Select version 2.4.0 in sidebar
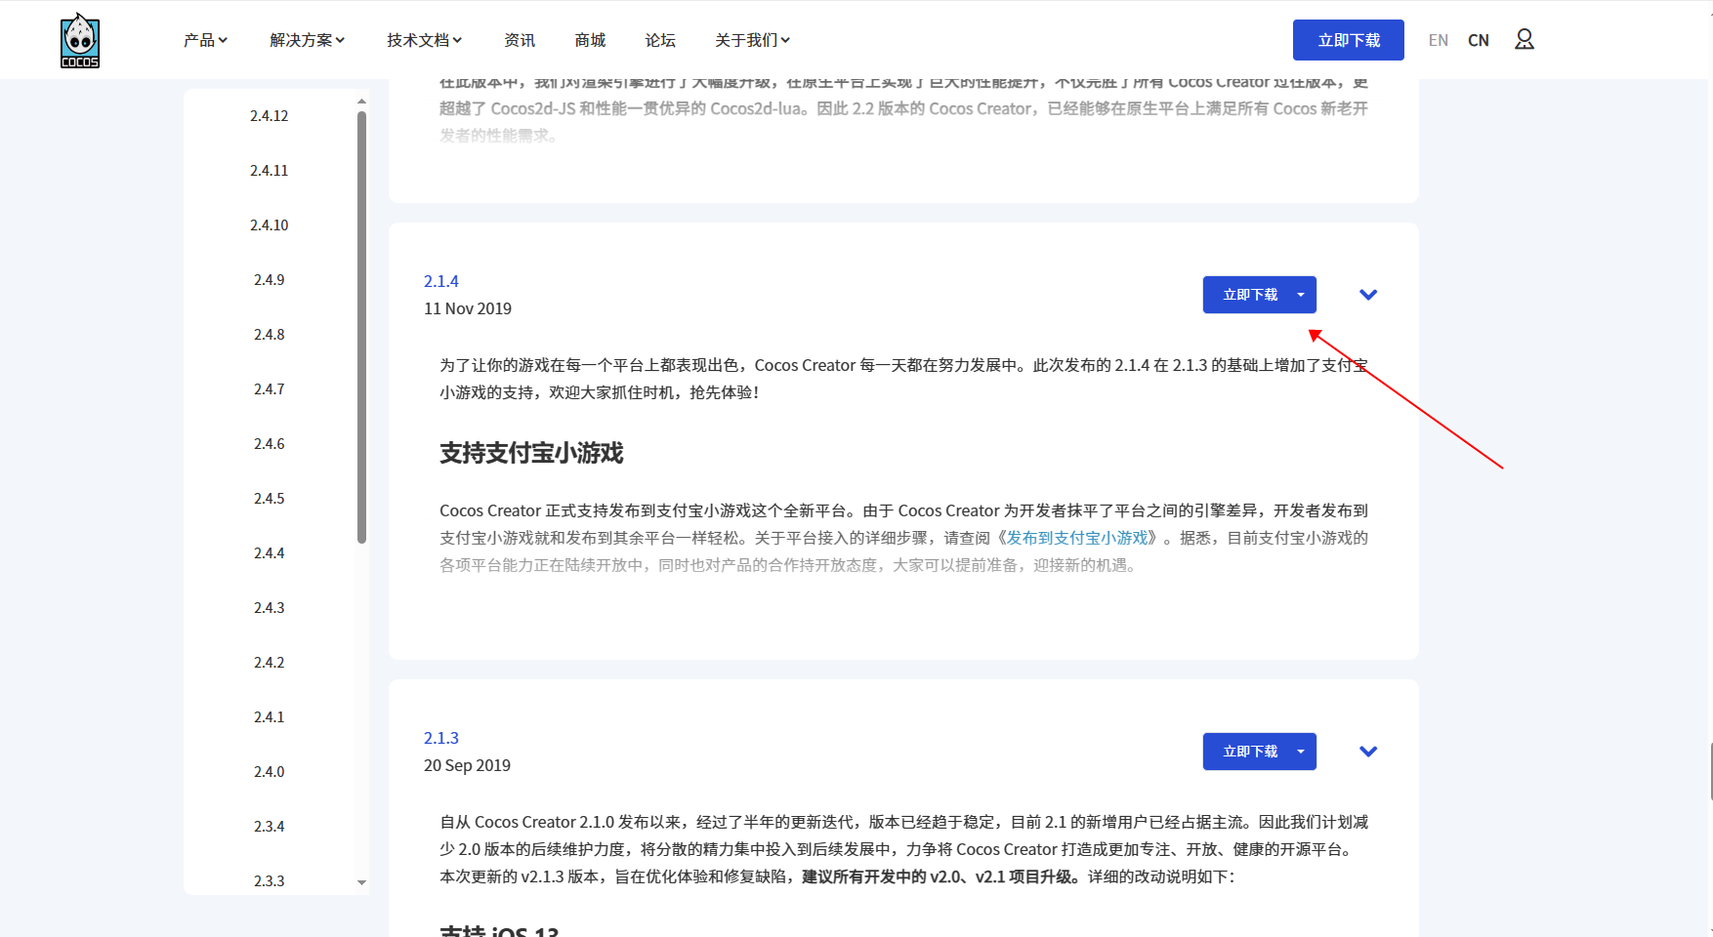Screen dimensions: 1713x937 pos(270,771)
